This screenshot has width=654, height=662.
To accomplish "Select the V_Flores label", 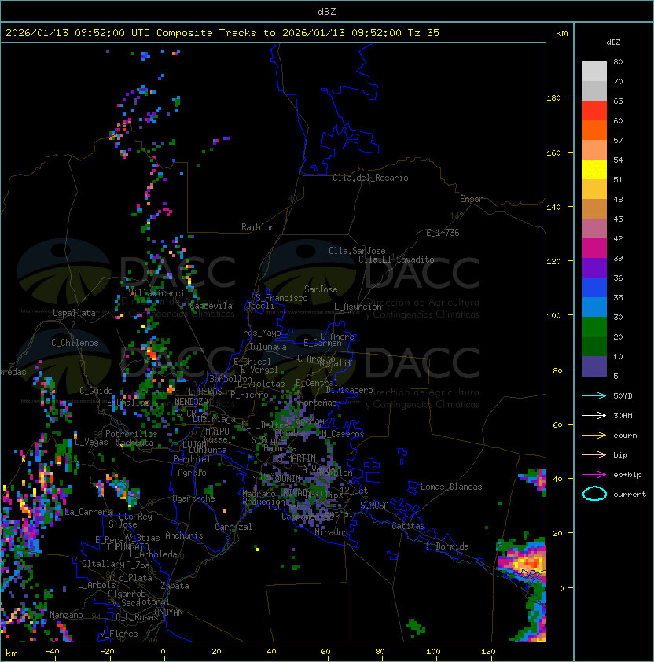I will click(119, 634).
